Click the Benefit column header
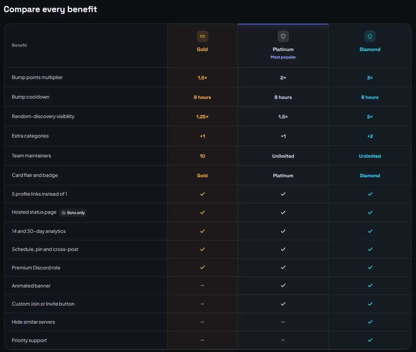Screen dimensions: 416x352 [x=19, y=45]
